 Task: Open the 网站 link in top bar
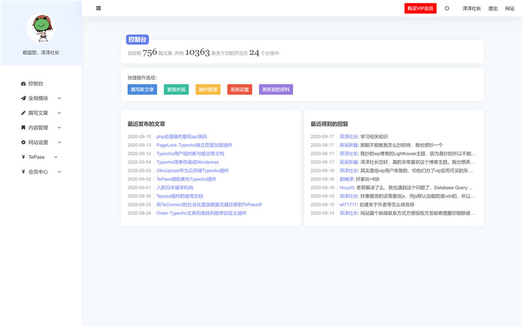tap(509, 8)
